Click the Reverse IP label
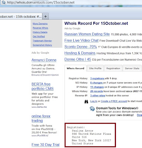This screenshot has height=148, width=142. point(81,95)
